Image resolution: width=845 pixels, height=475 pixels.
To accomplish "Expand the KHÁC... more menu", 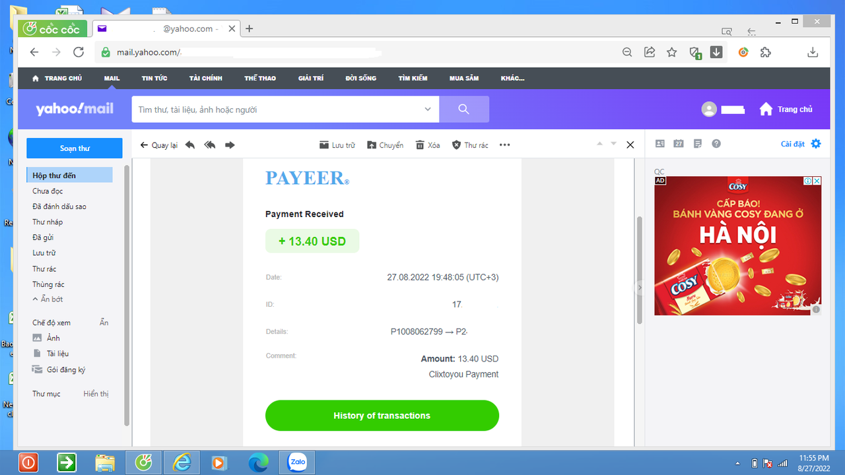I will [513, 78].
